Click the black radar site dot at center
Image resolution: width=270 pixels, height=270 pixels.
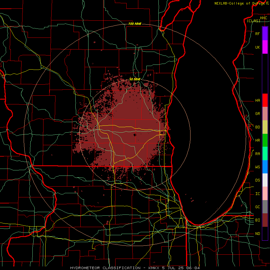pos(135,135)
